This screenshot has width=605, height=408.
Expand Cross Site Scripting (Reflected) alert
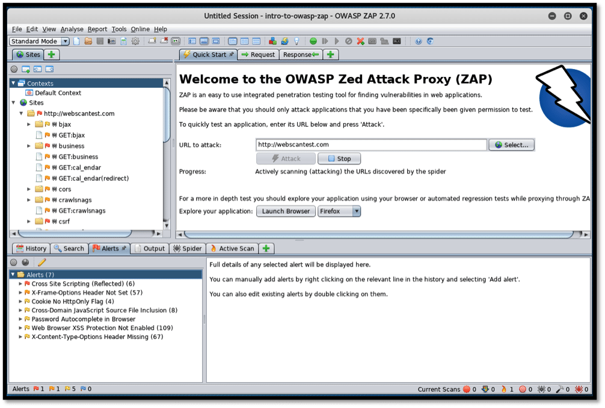pos(20,284)
